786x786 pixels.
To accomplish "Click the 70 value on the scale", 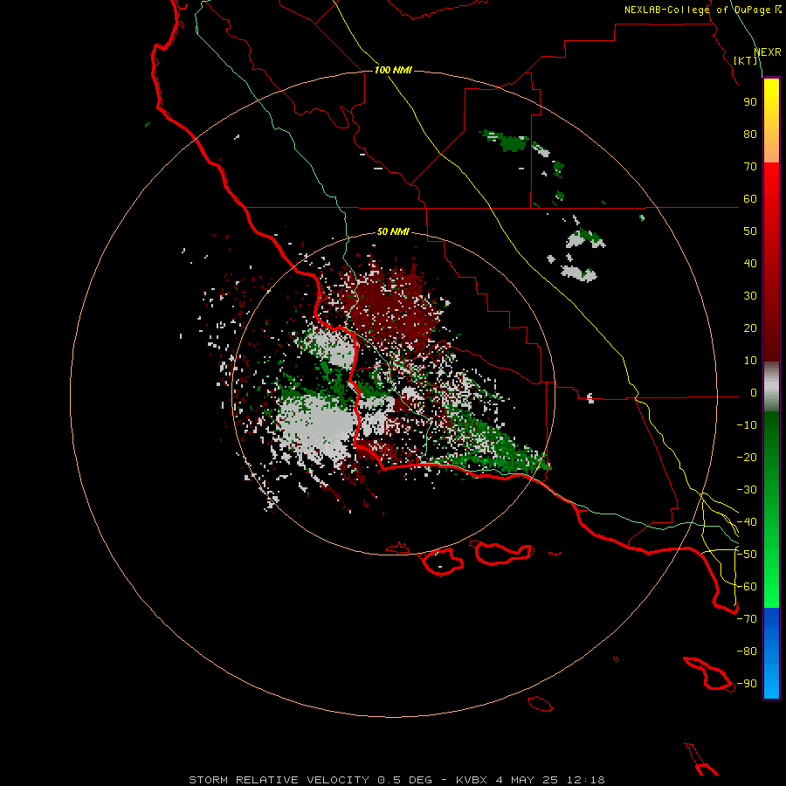I will click(750, 167).
